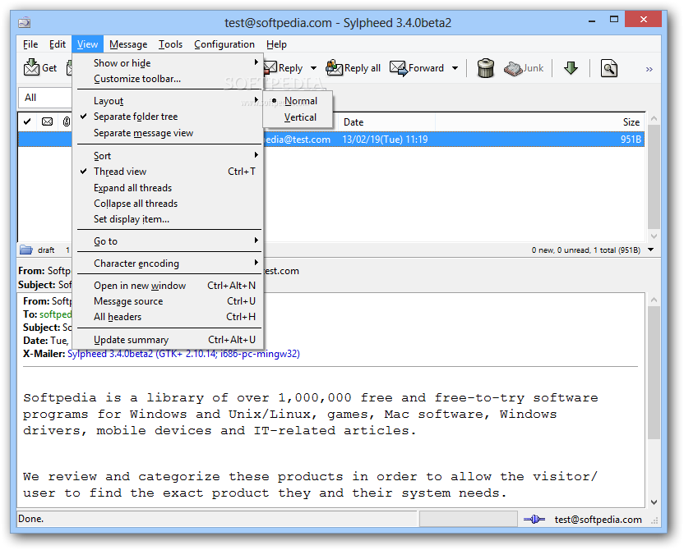
Task: Click the Reply all toolbar button
Action: coord(354,68)
